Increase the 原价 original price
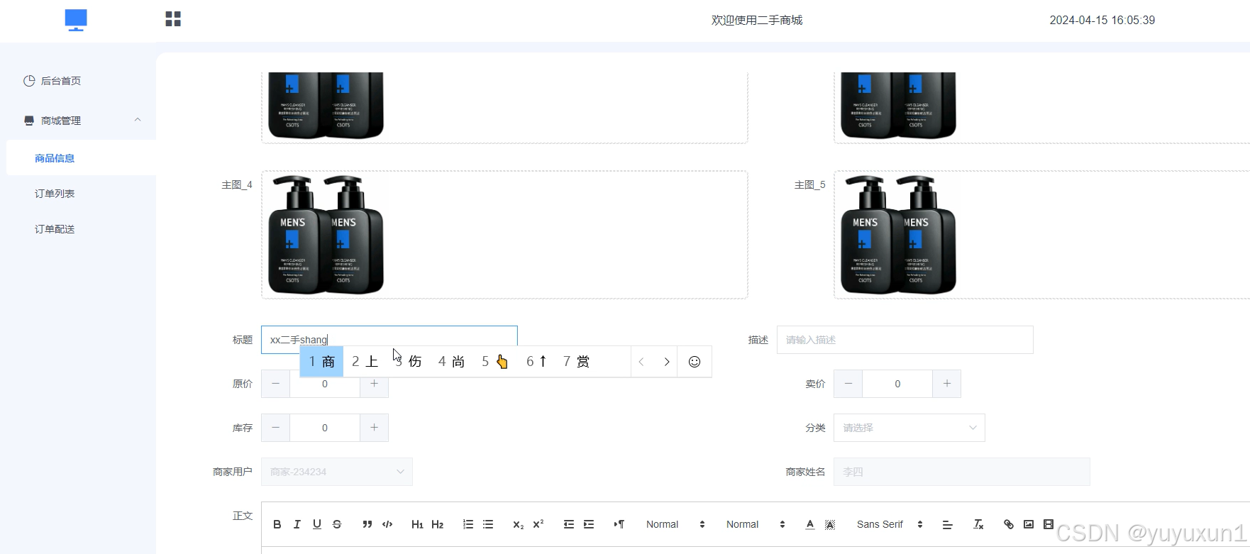 tap(374, 384)
